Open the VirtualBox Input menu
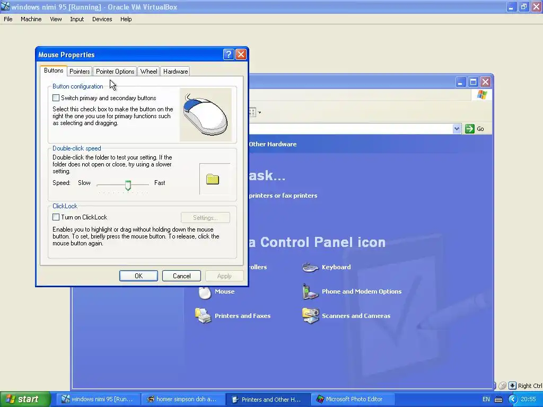 point(77,19)
